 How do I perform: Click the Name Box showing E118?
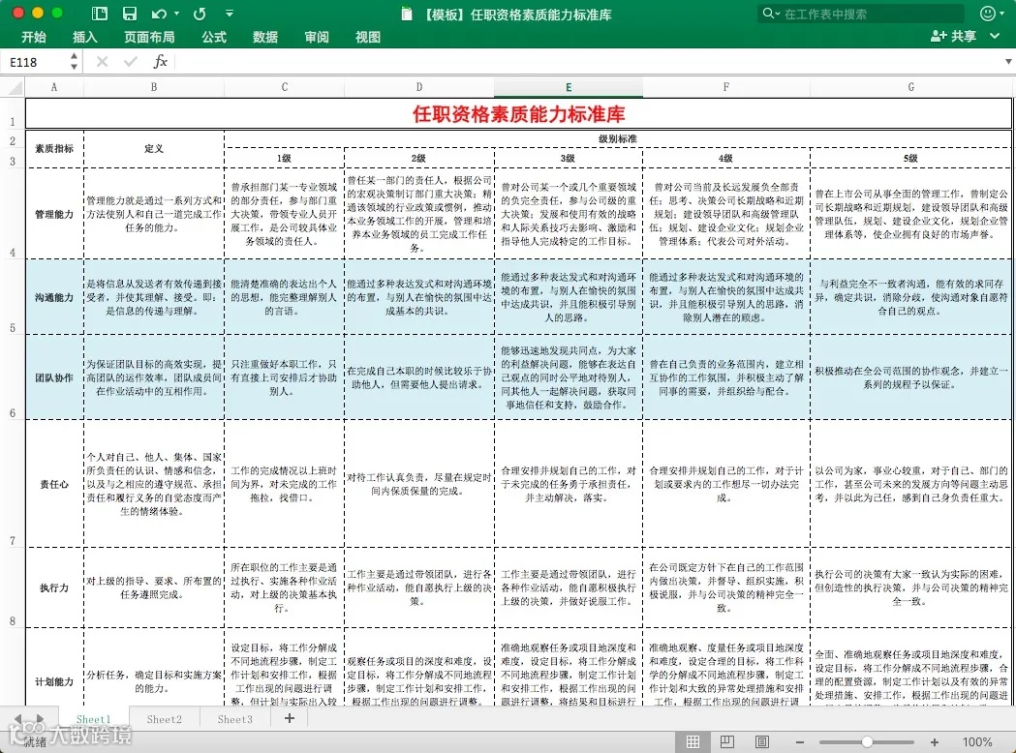click(x=36, y=62)
